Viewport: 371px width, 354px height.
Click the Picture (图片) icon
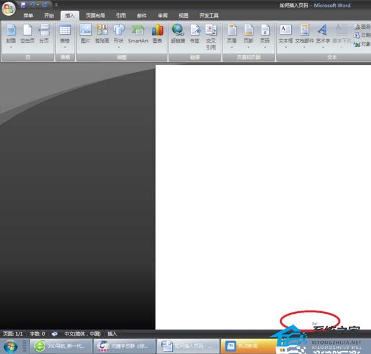[x=86, y=30]
